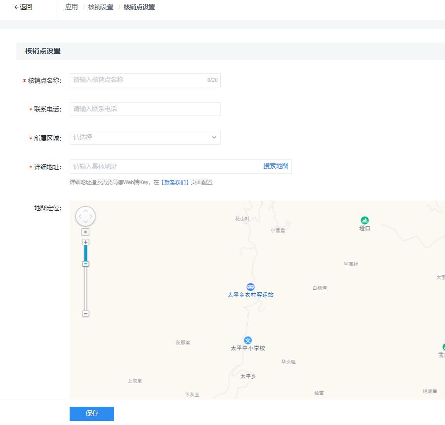
Task: Click the map zoom slider handle
Action: click(85, 264)
